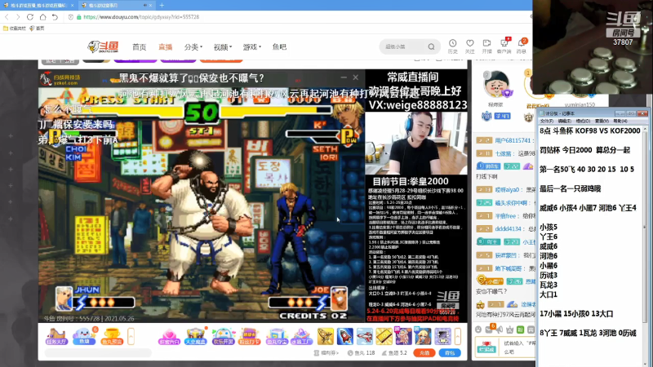Open 欢乐开黑 gamepad icon
This screenshot has width=653, height=367.
pyautogui.click(x=223, y=337)
